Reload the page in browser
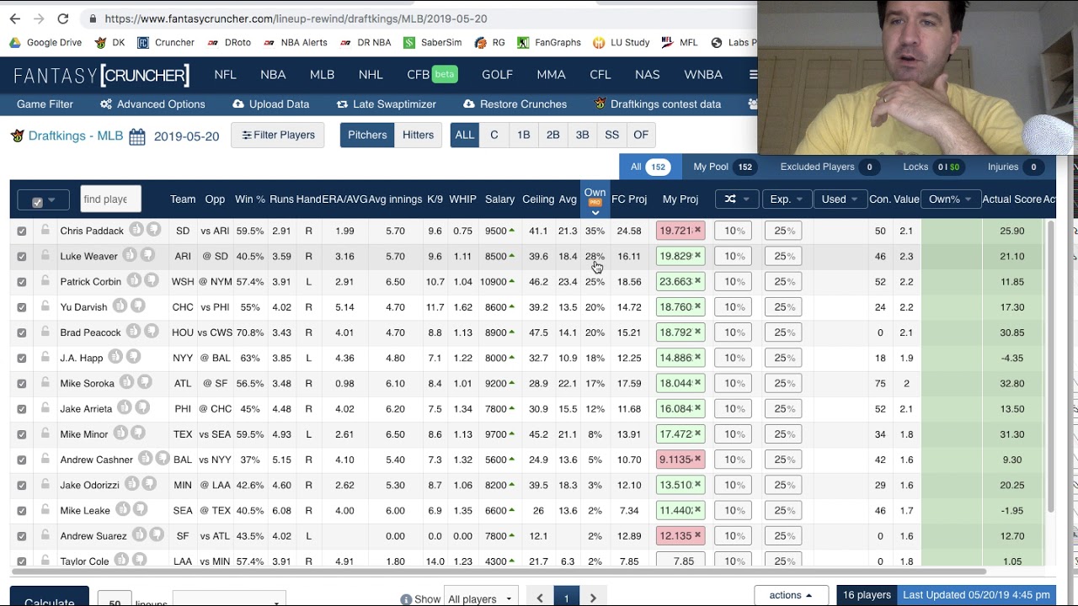The image size is (1078, 606). click(x=63, y=19)
